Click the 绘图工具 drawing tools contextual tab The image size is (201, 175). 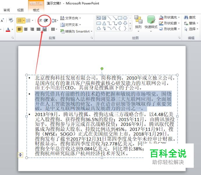pyautogui.click(x=36, y=3)
